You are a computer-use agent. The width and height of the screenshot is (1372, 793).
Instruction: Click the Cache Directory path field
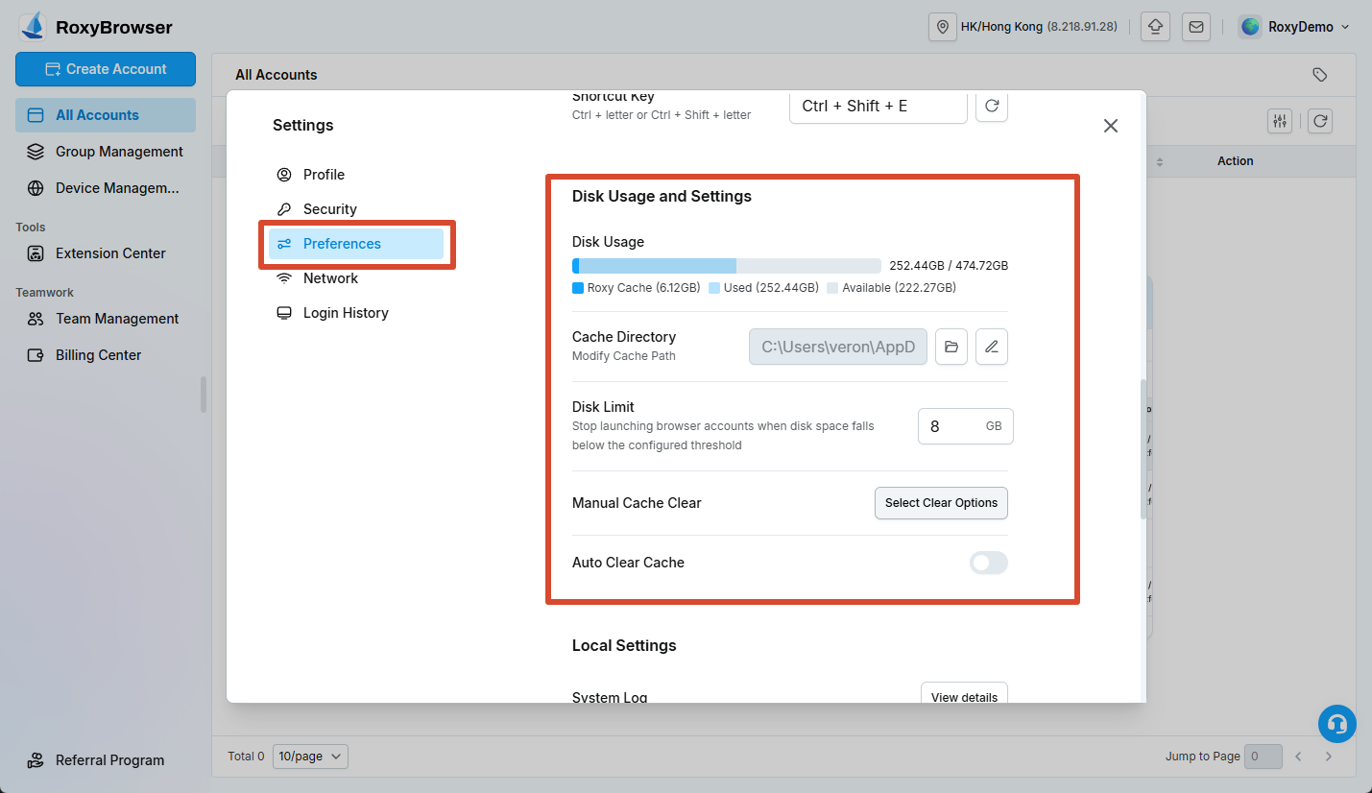pos(838,347)
